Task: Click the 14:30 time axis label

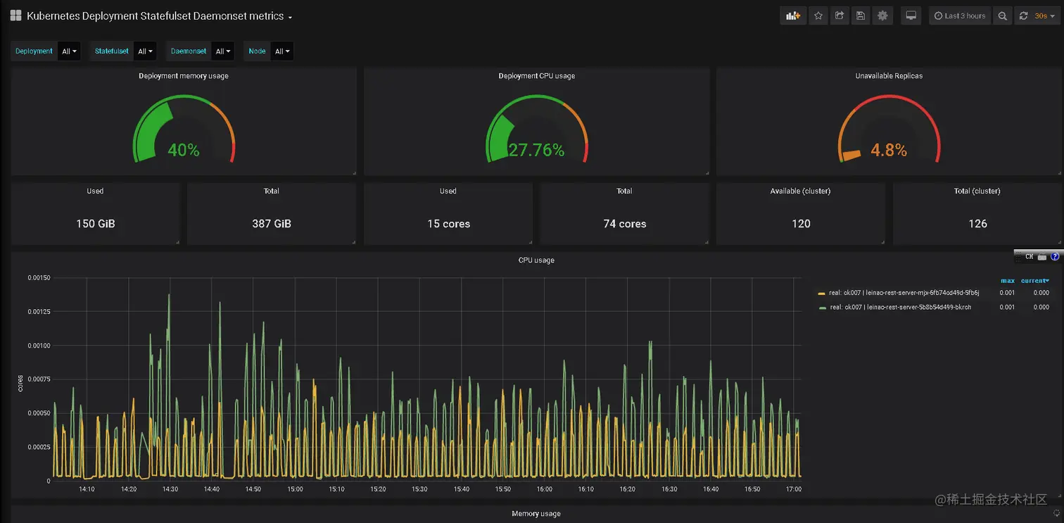Action: (170, 489)
